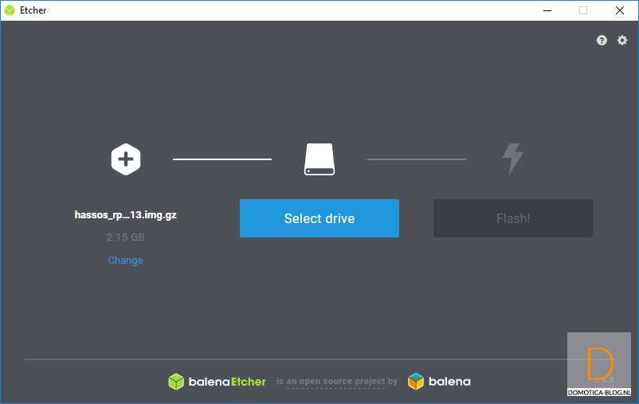Click Change to pick a different image
Image resolution: width=639 pixels, height=404 pixels.
click(x=125, y=261)
